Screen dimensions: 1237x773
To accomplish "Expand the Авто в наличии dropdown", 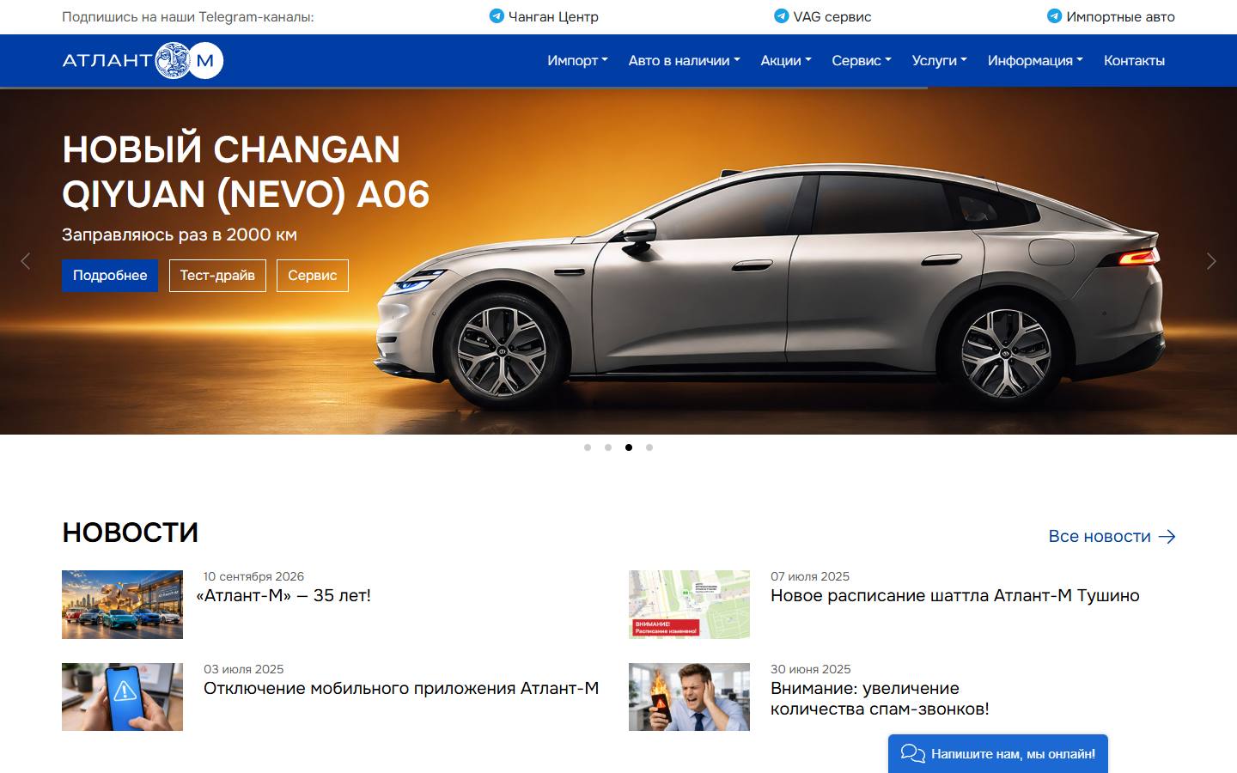I will point(684,60).
